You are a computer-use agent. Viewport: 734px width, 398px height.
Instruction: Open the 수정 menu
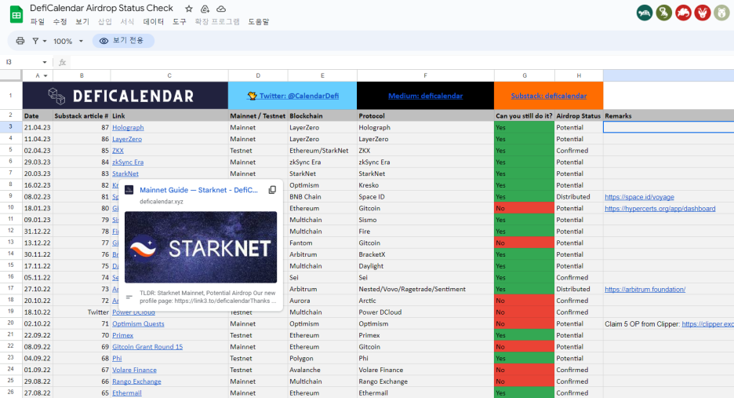60,21
